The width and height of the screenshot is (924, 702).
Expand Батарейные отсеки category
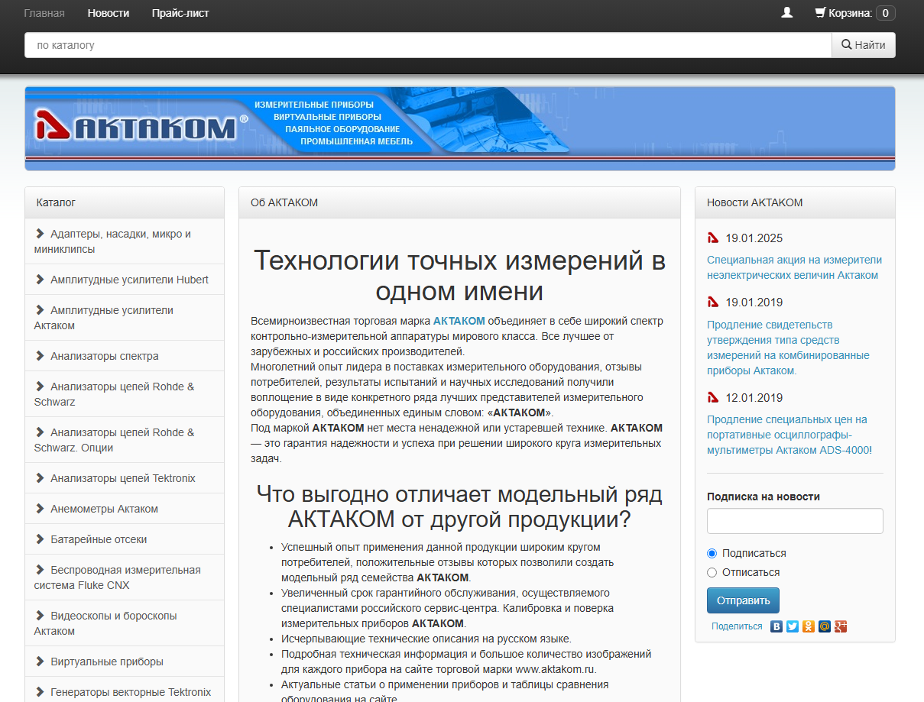point(125,539)
